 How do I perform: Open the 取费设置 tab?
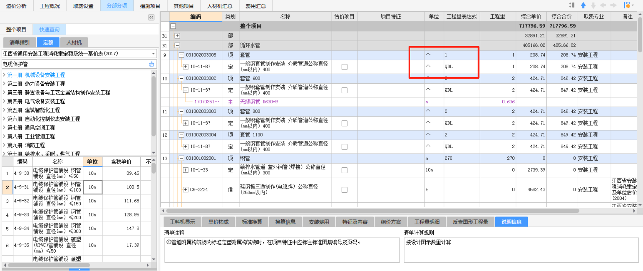point(83,6)
